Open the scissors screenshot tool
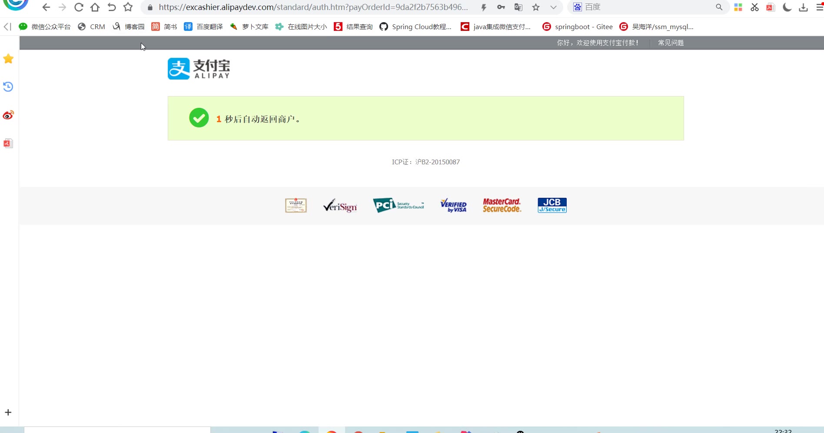Image resolution: width=824 pixels, height=433 pixels. coord(754,7)
